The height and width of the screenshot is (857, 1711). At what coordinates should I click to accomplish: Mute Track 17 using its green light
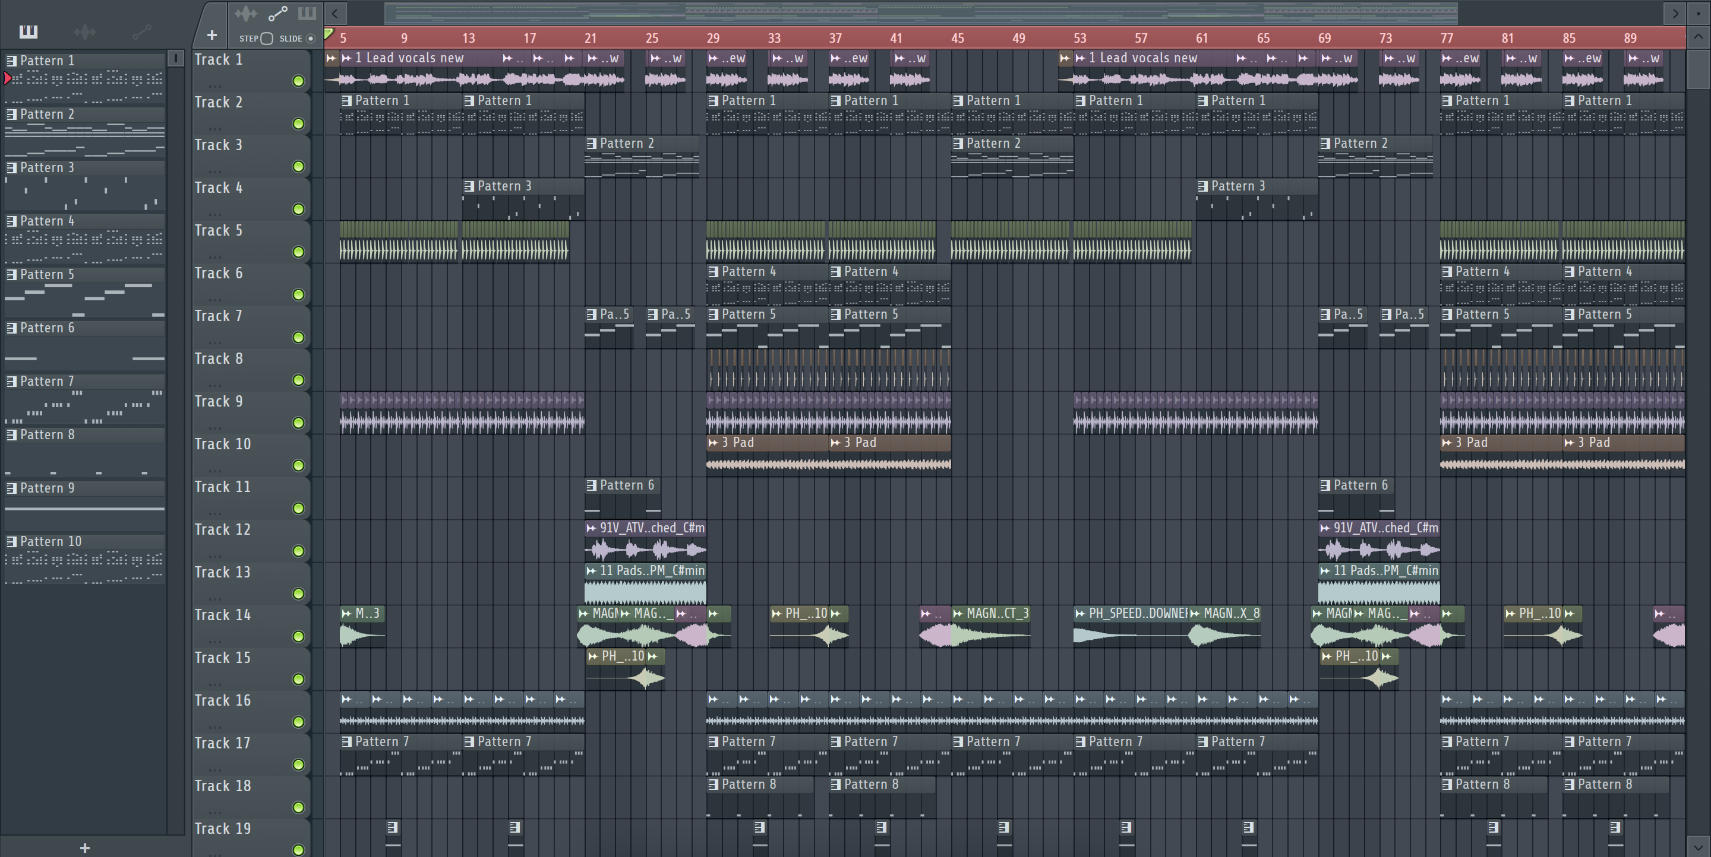tap(298, 765)
